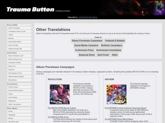This screenshot has height=123, width=165.
Task: Jump to Birthday Campaigns section
Action: click(x=112, y=45)
